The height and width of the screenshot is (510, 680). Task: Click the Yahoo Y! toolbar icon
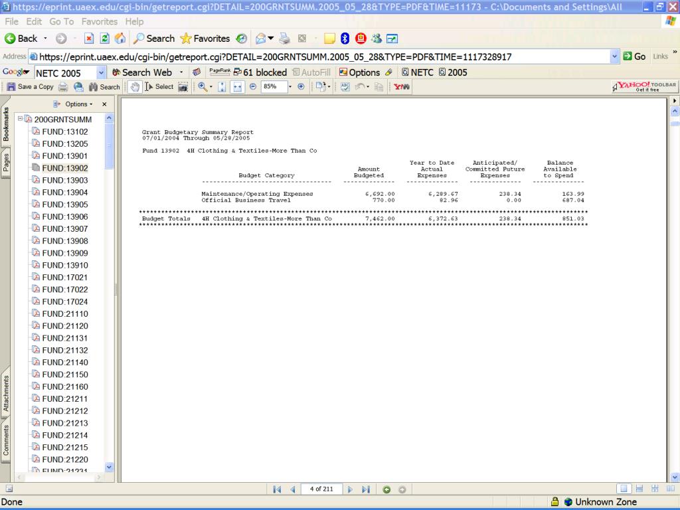402,87
